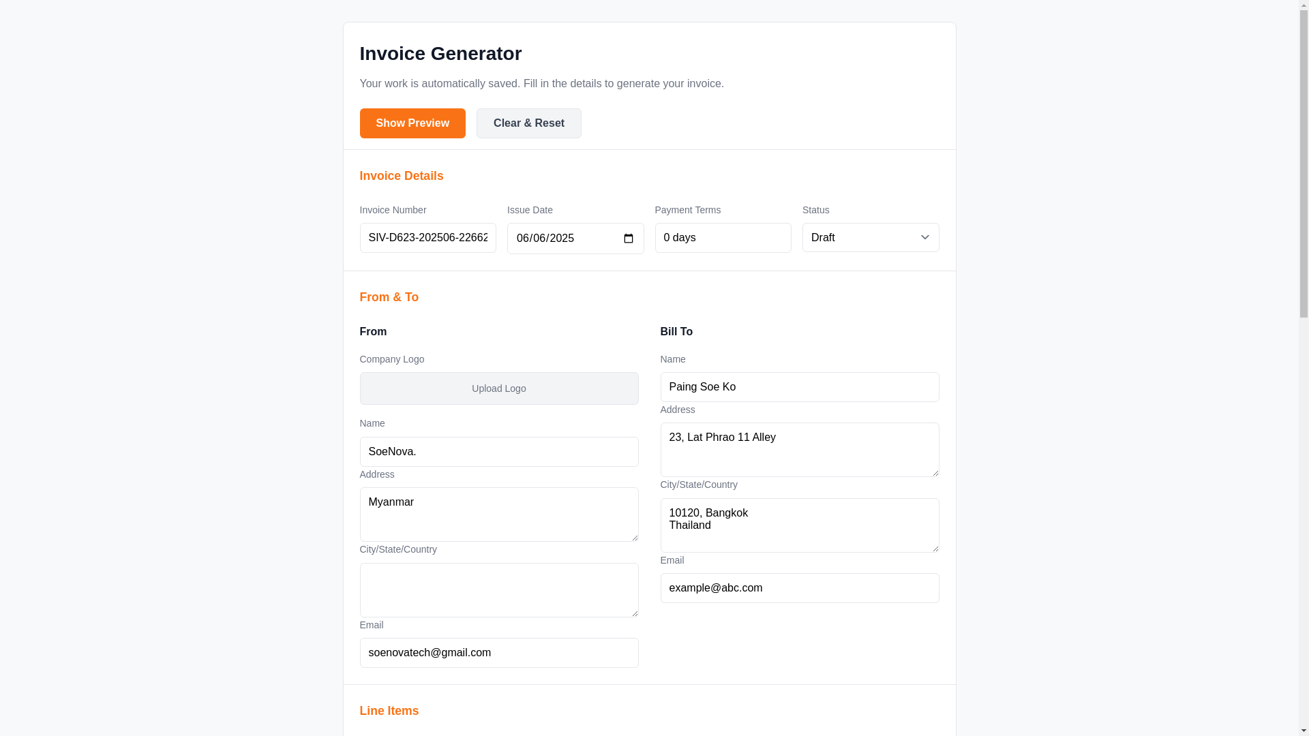Viewport: 1309px width, 736px height.
Task: Edit the Invoice Number field
Action: pos(428,238)
